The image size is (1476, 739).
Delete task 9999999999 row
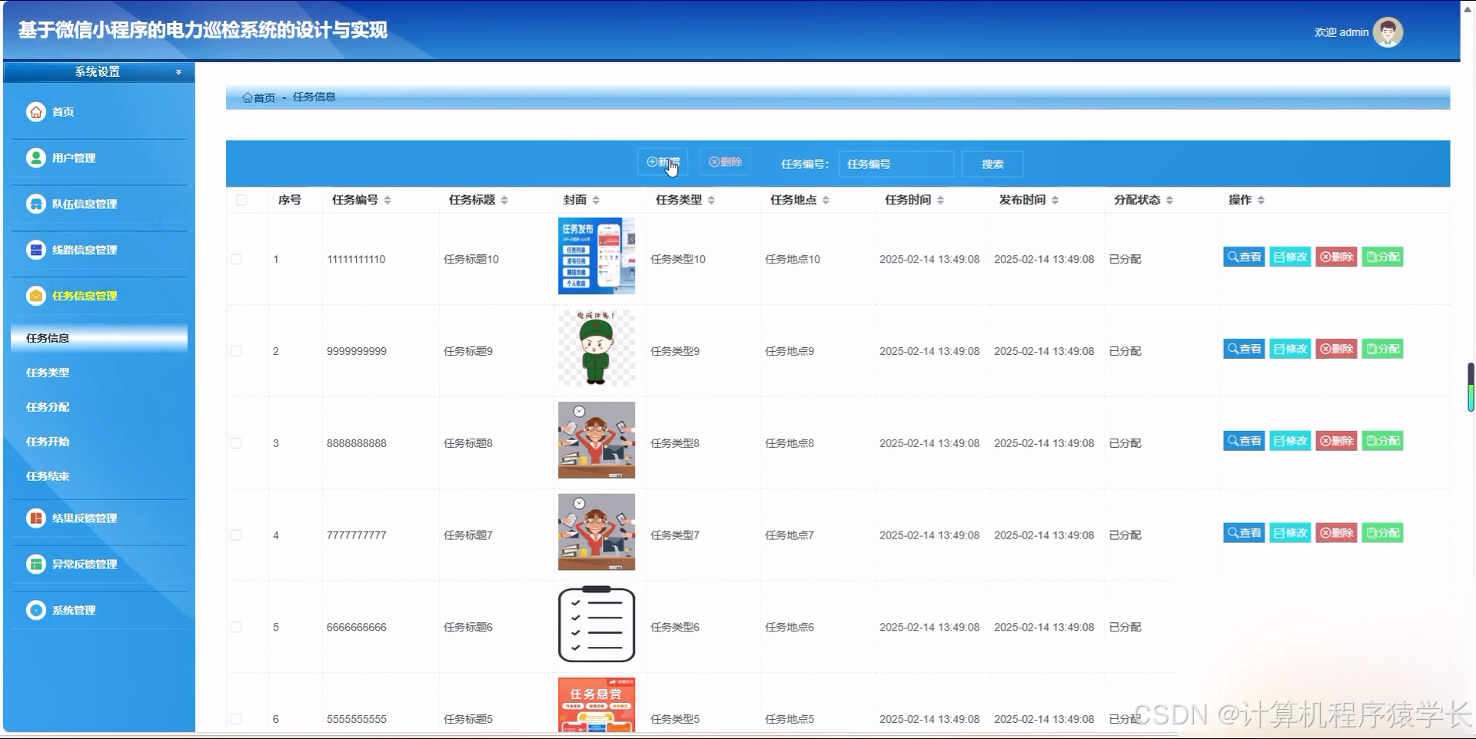[x=1336, y=349]
